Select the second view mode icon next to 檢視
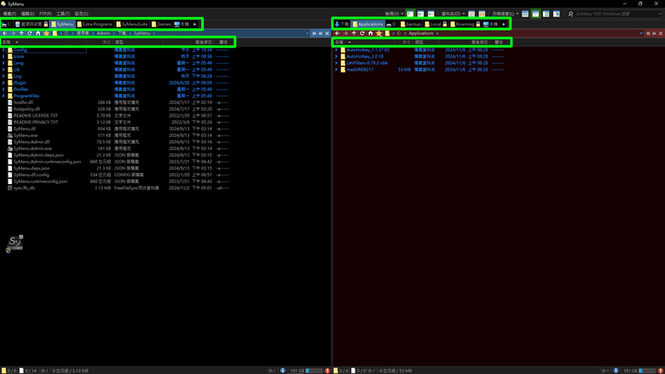 [x=420, y=14]
